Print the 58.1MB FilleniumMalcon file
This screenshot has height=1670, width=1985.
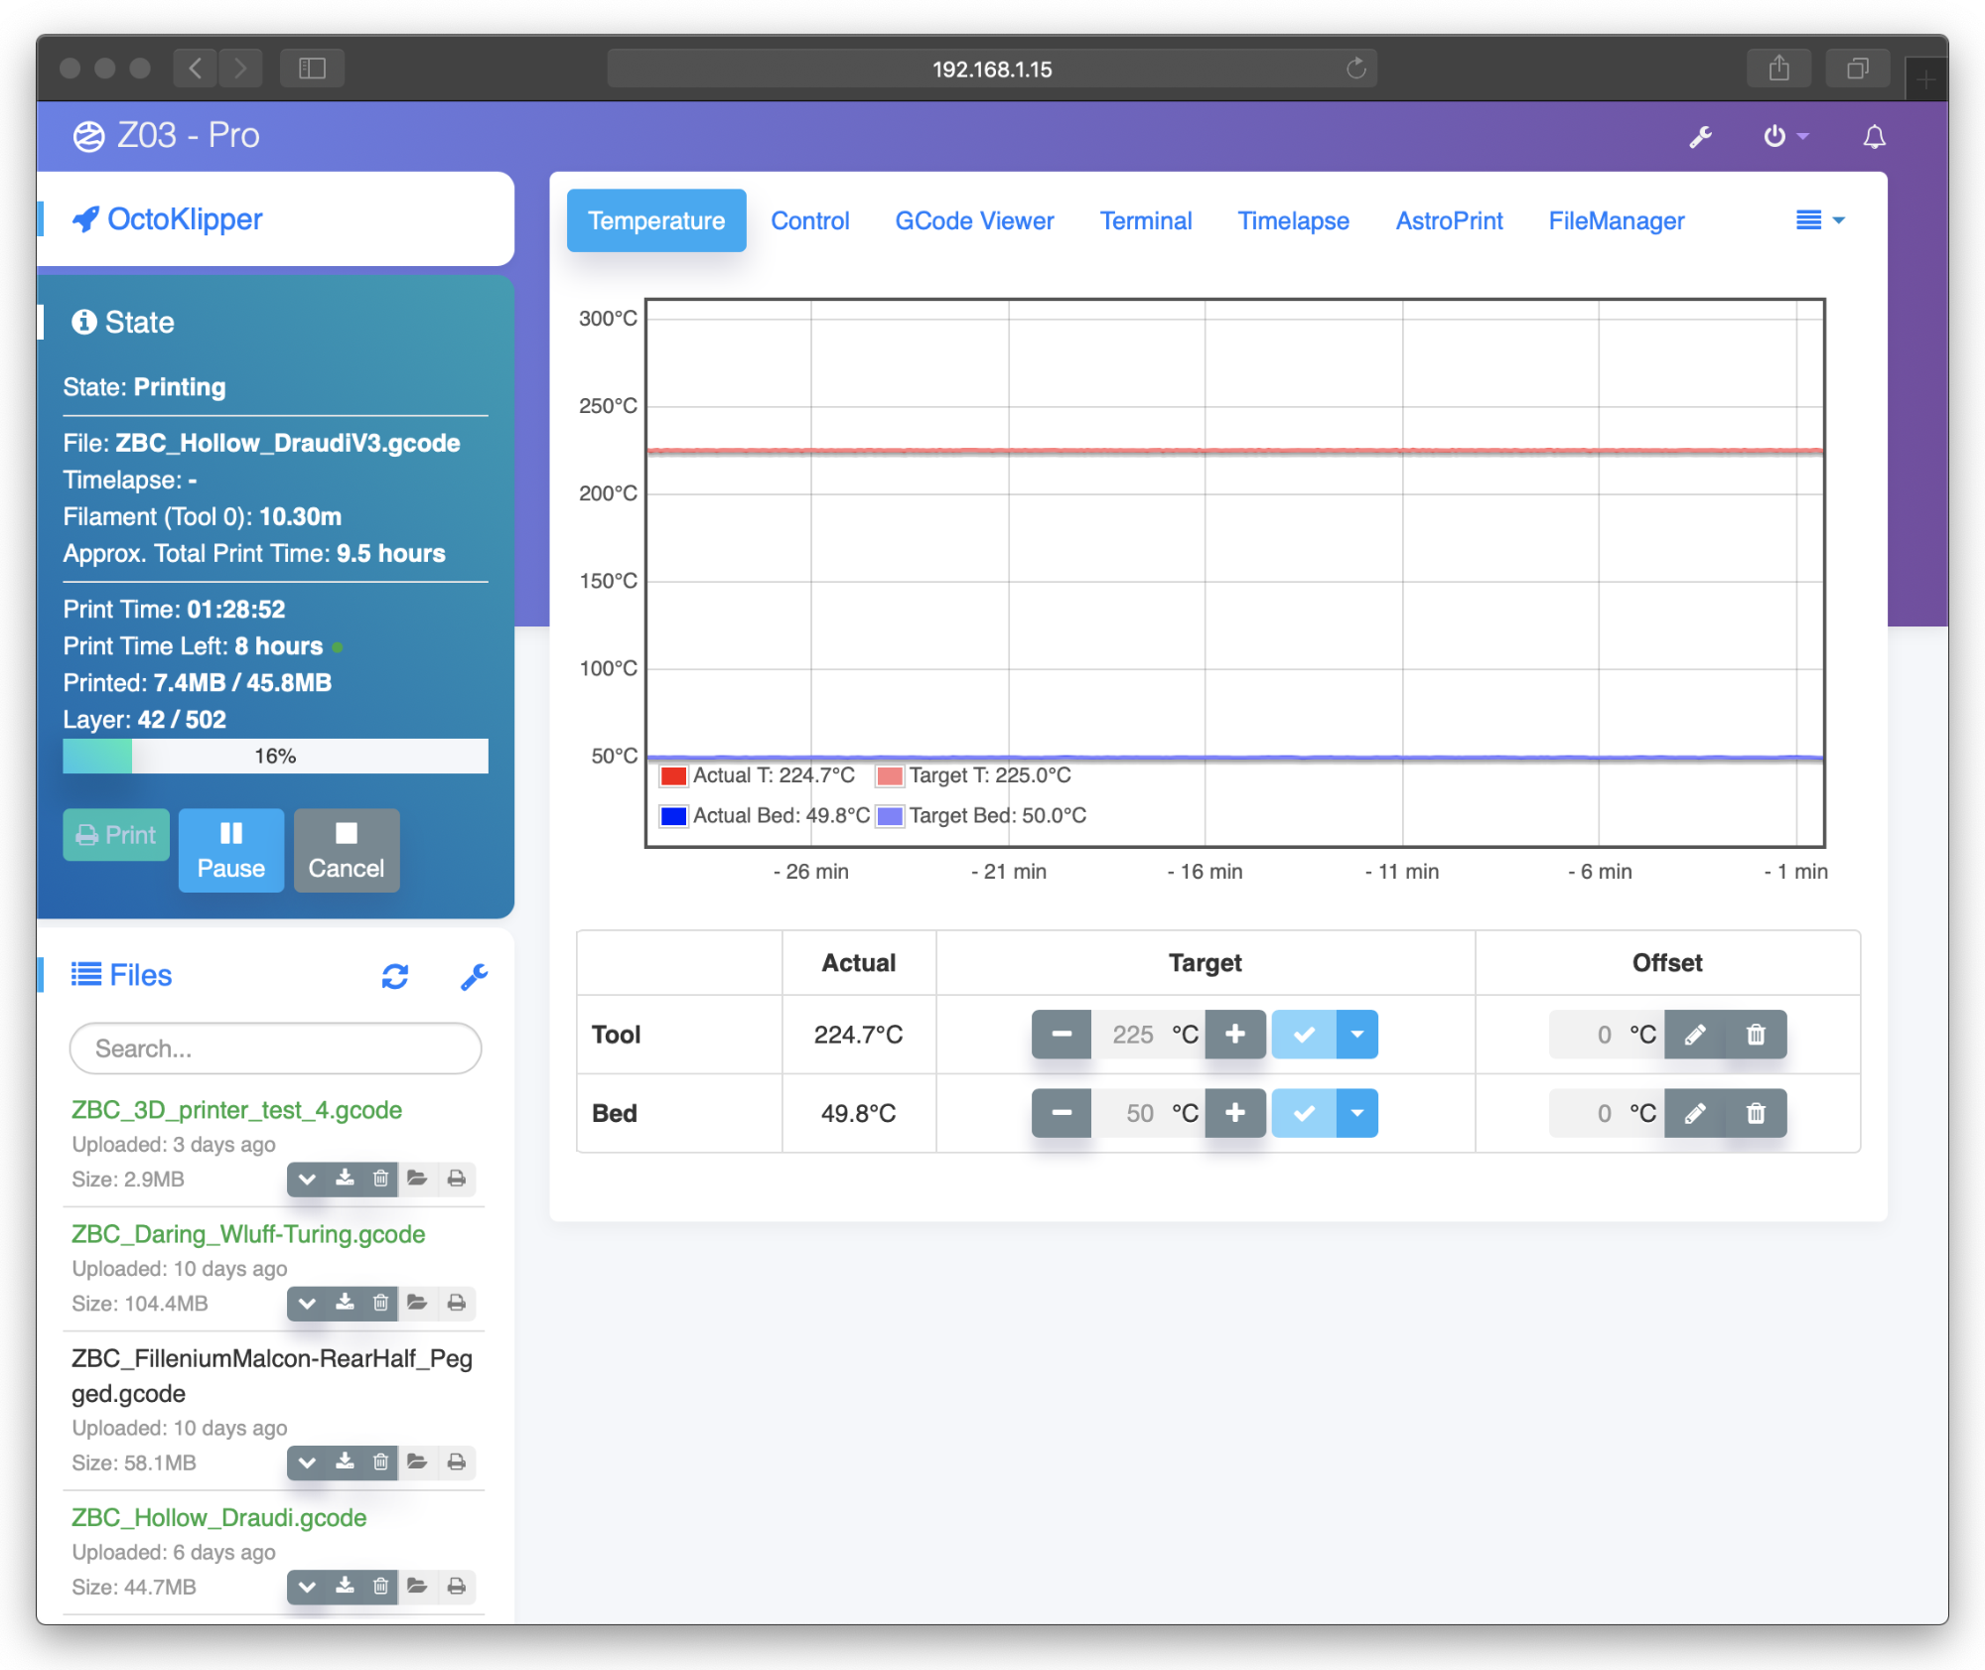click(456, 1461)
